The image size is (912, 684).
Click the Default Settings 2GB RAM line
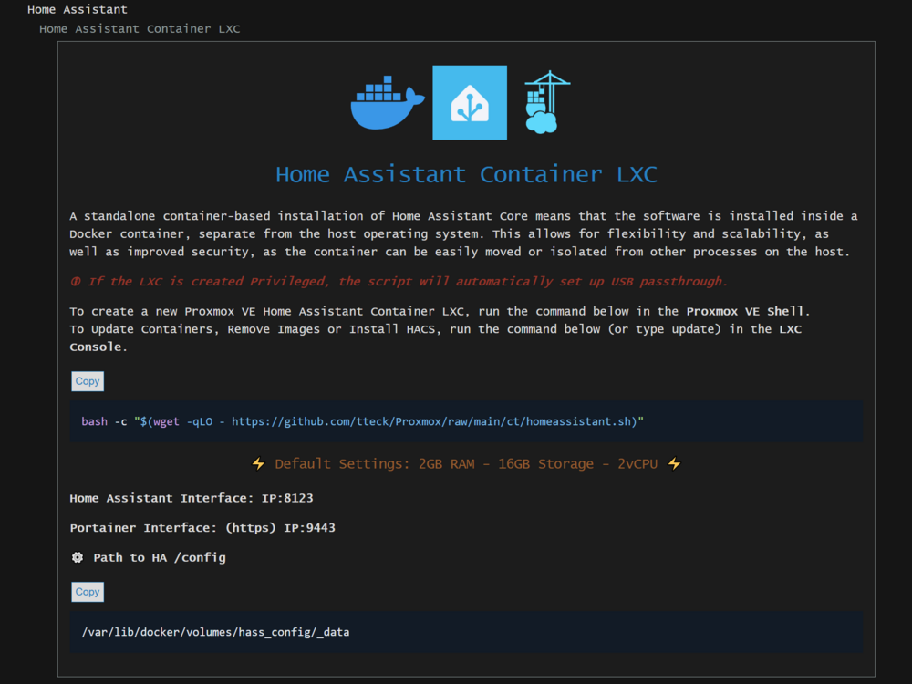[466, 464]
